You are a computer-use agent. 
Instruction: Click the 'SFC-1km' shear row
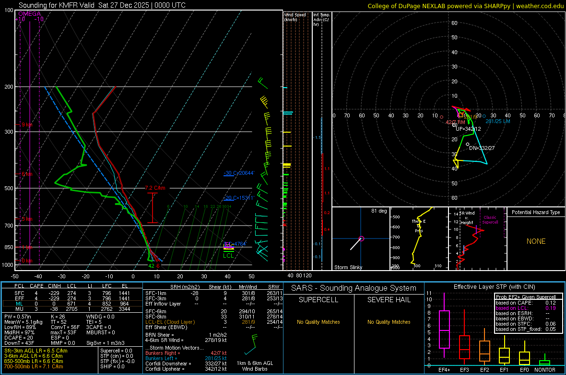click(214, 293)
